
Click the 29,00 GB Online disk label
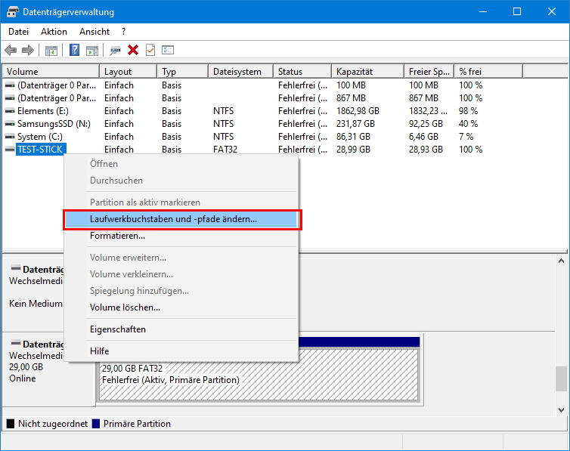[26, 372]
